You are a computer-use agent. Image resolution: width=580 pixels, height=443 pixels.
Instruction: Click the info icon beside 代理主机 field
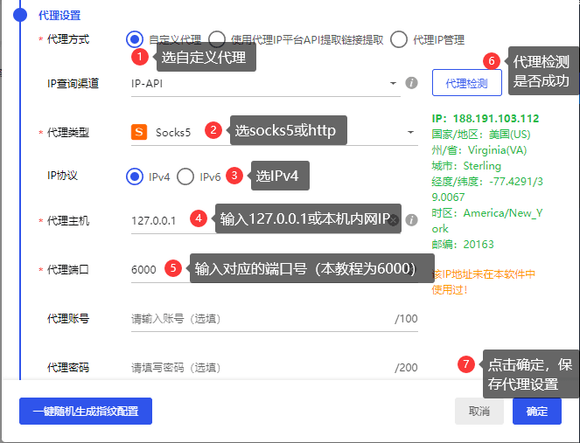[410, 220]
